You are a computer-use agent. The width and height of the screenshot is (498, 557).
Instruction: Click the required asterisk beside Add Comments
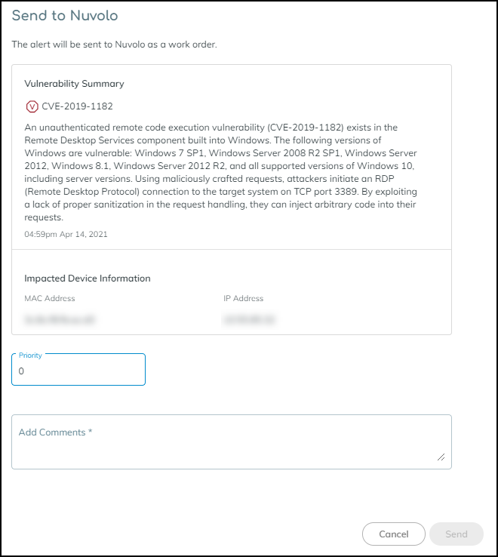[91, 432]
